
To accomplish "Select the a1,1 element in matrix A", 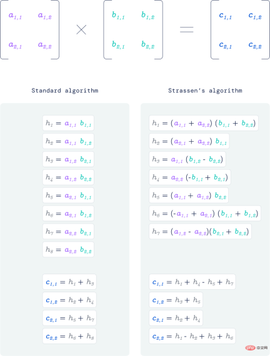I will [x=15, y=16].
